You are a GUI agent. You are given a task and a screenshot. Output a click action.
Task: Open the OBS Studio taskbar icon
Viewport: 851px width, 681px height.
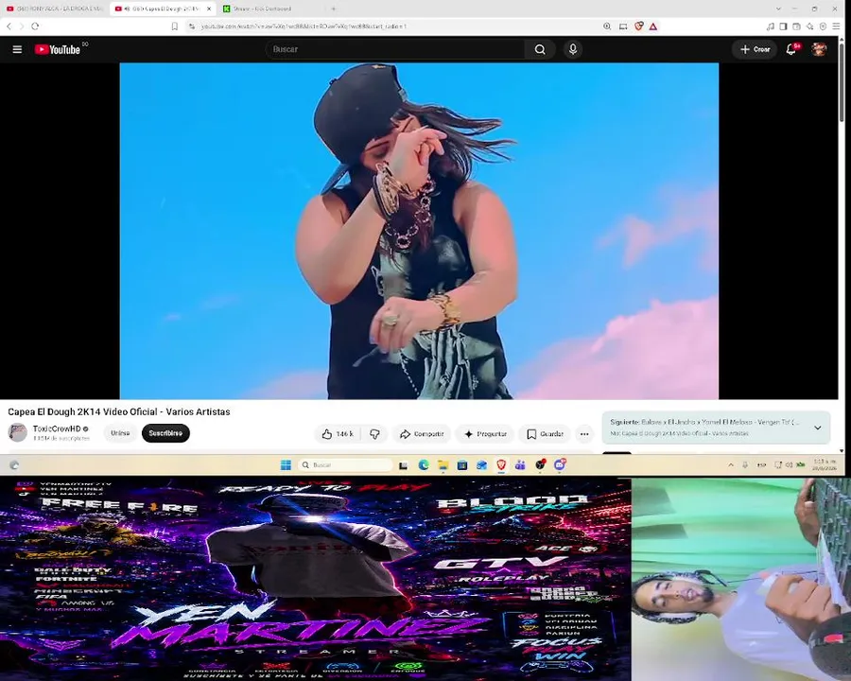click(540, 464)
